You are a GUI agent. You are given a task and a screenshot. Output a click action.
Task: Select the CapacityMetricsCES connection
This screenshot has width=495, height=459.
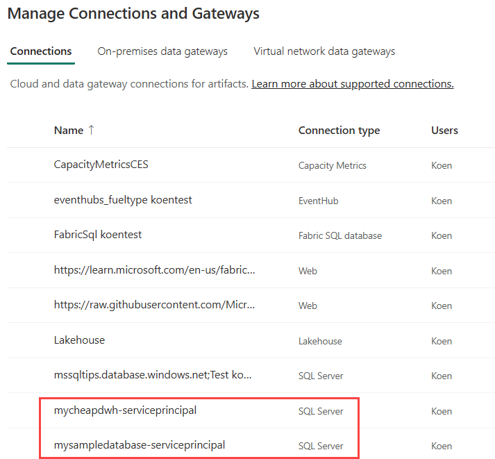101,165
